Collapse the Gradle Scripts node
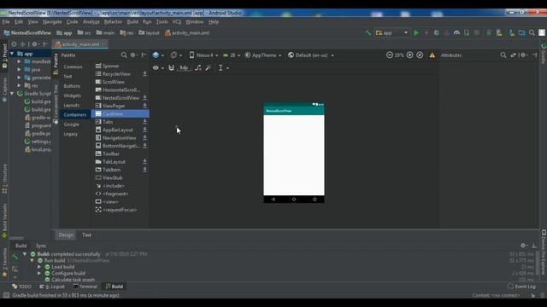 pyautogui.click(x=12, y=94)
